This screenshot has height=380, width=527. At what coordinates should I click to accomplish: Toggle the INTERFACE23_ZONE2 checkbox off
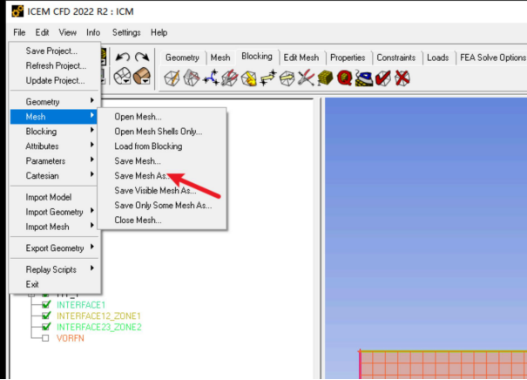pos(45,327)
